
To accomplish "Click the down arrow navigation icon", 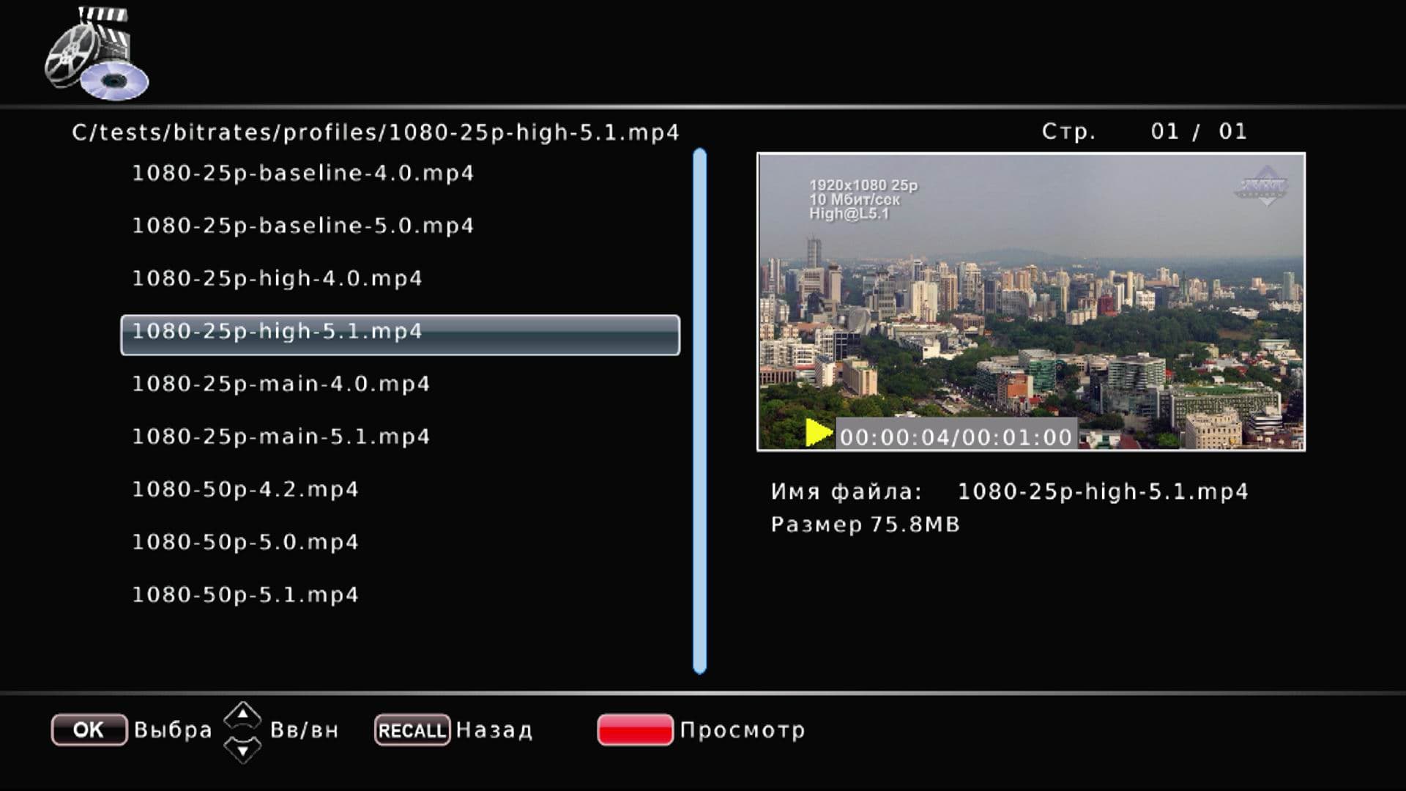I will tap(242, 750).
